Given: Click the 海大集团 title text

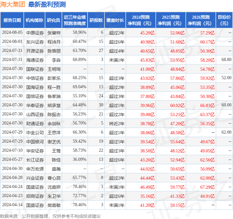Looking at the screenshot, I should [13, 4].
